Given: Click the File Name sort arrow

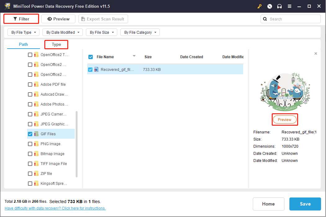Looking at the screenshot, I should pos(134,56).
